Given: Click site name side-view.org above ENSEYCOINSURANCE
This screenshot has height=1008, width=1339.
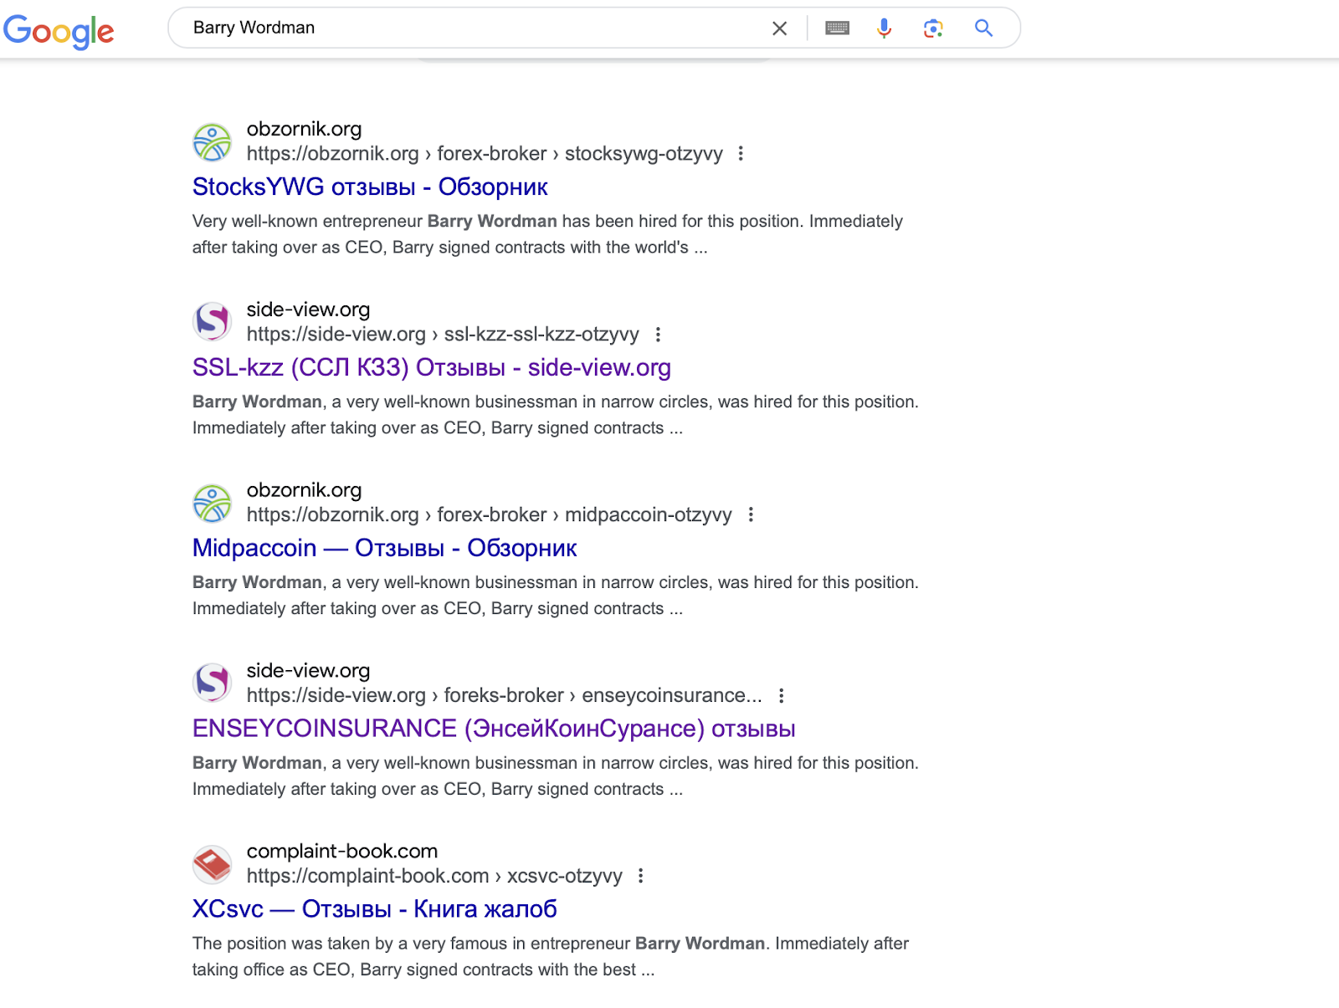Looking at the screenshot, I should pos(308,671).
